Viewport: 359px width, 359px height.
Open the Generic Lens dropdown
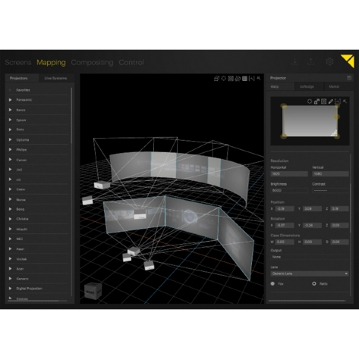309,273
